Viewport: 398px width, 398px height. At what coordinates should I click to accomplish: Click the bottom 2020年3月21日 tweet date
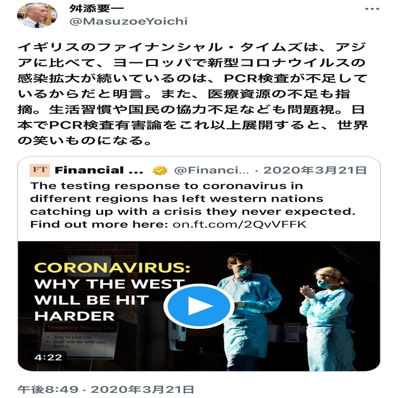pyautogui.click(x=143, y=390)
